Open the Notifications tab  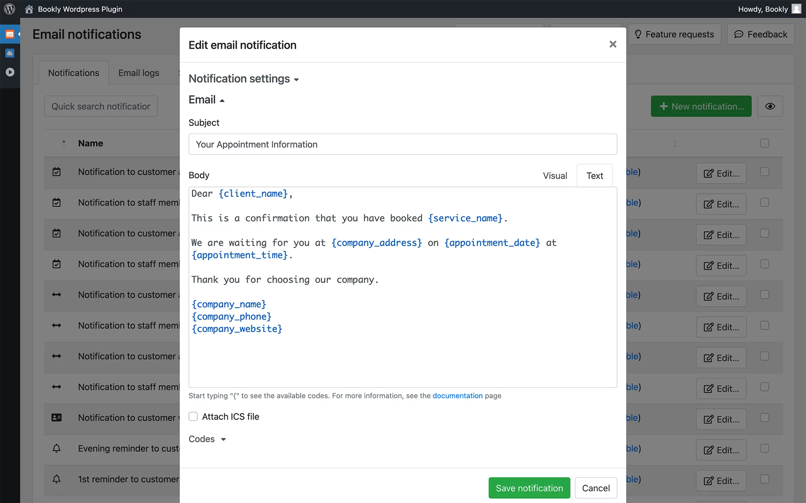(74, 73)
